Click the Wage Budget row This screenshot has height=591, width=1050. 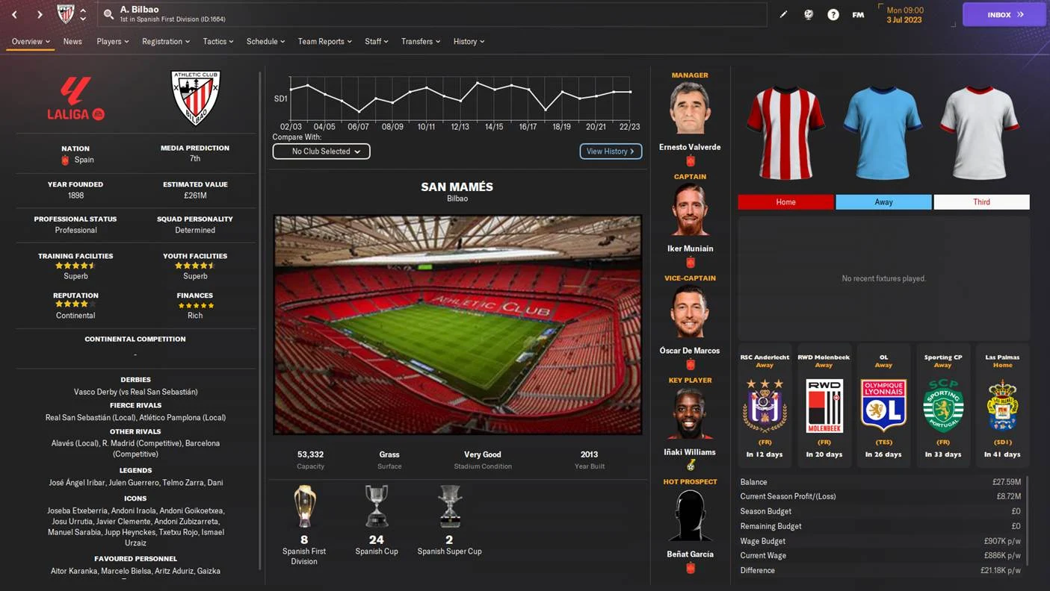tap(880, 541)
